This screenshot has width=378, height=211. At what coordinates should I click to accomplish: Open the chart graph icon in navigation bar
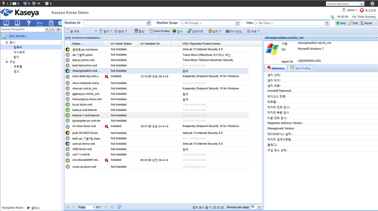tap(40, 23)
